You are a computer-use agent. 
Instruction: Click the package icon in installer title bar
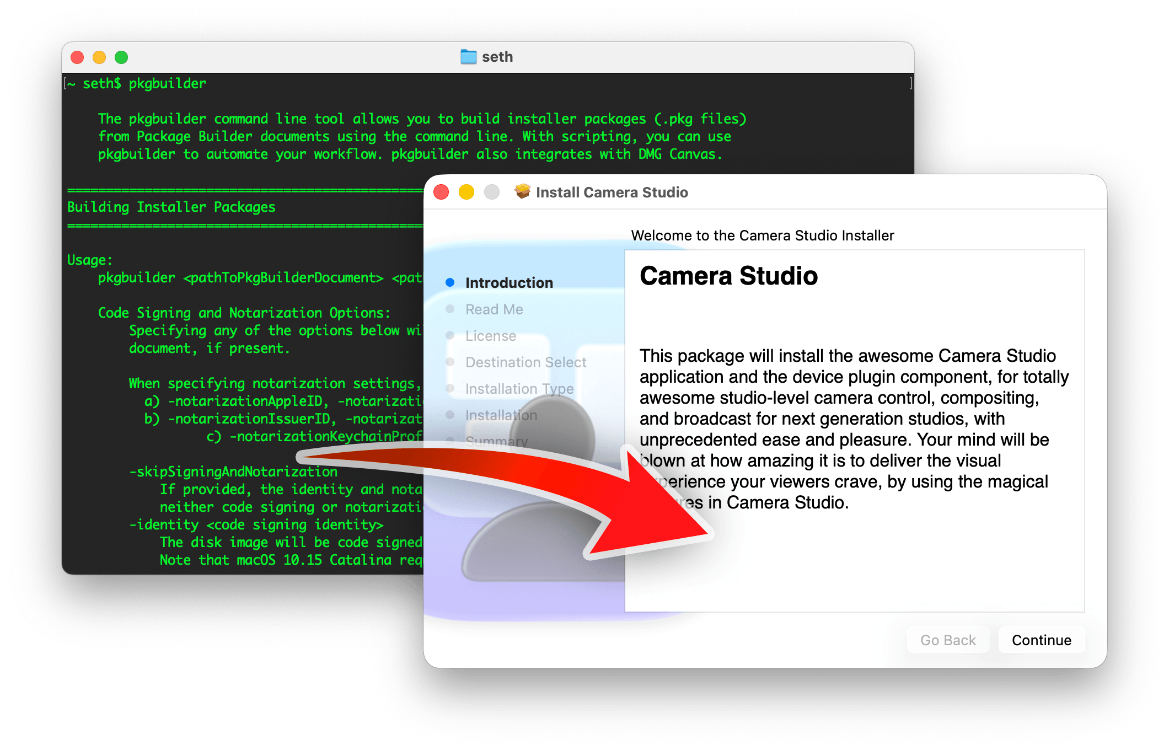(x=522, y=191)
